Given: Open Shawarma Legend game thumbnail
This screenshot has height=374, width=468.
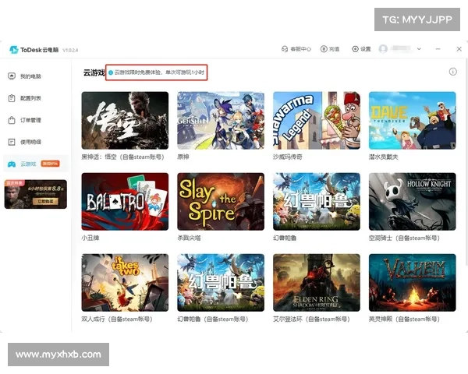Looking at the screenshot, I should 317,121.
